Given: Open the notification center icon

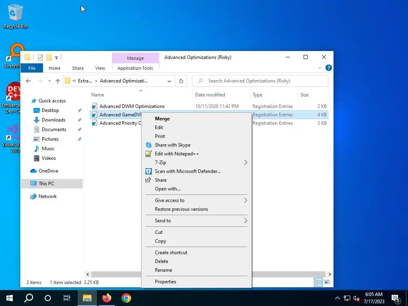Looking at the screenshot, I should pos(395,298).
